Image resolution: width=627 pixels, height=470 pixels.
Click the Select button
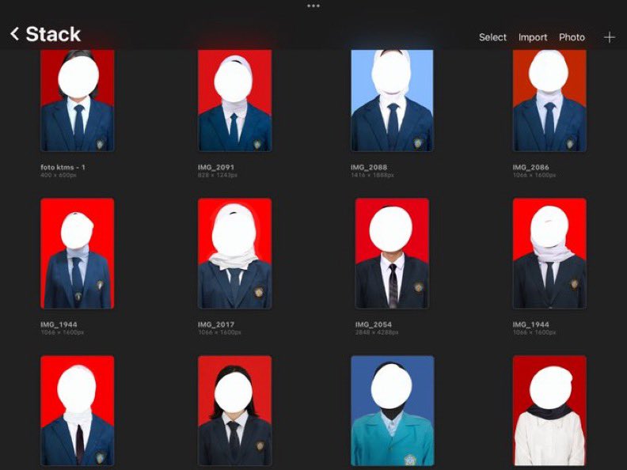click(x=492, y=37)
